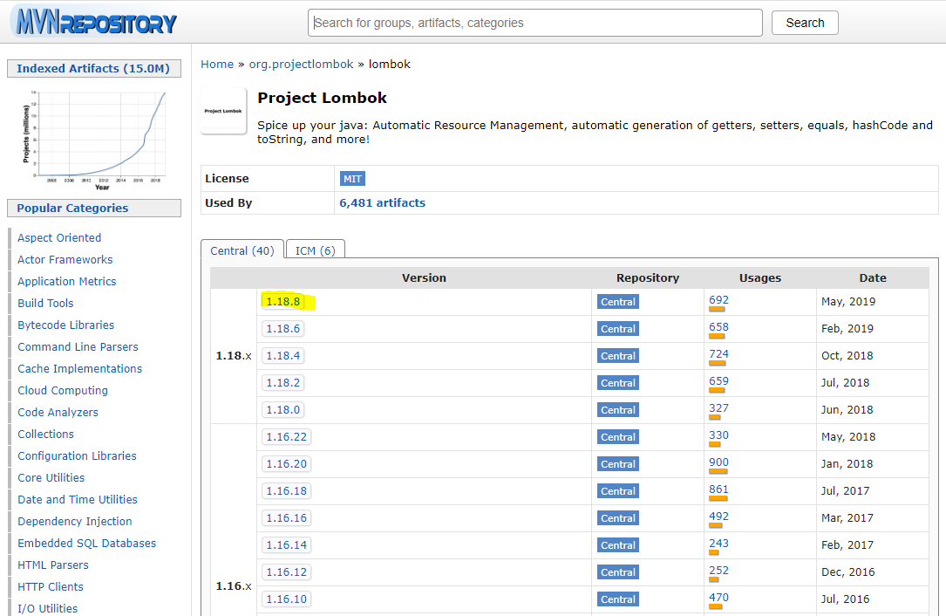Open the Application Metrics category
The width and height of the screenshot is (946, 616).
67,282
